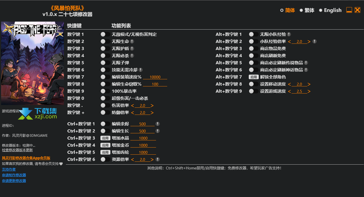Viewport: 364px width, 197px height.
Task: Enable 无限子弹 toggle
Action: point(105,63)
